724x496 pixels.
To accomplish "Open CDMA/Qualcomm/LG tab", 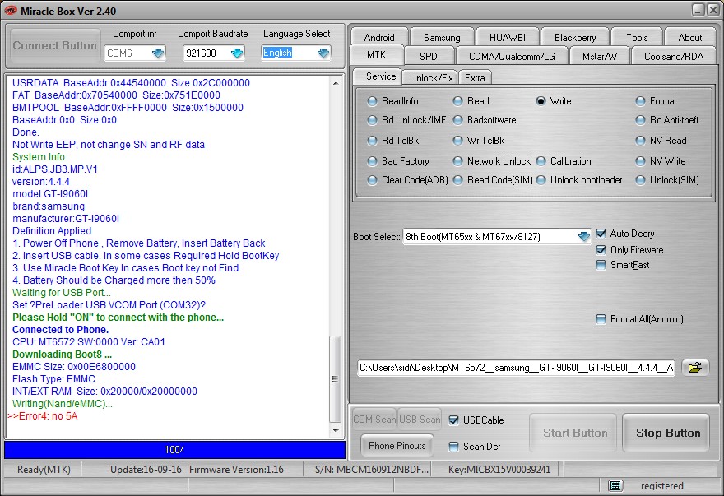I will [512, 56].
